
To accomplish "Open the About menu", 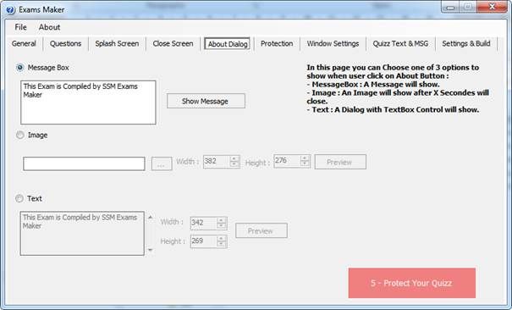I will click(x=49, y=27).
